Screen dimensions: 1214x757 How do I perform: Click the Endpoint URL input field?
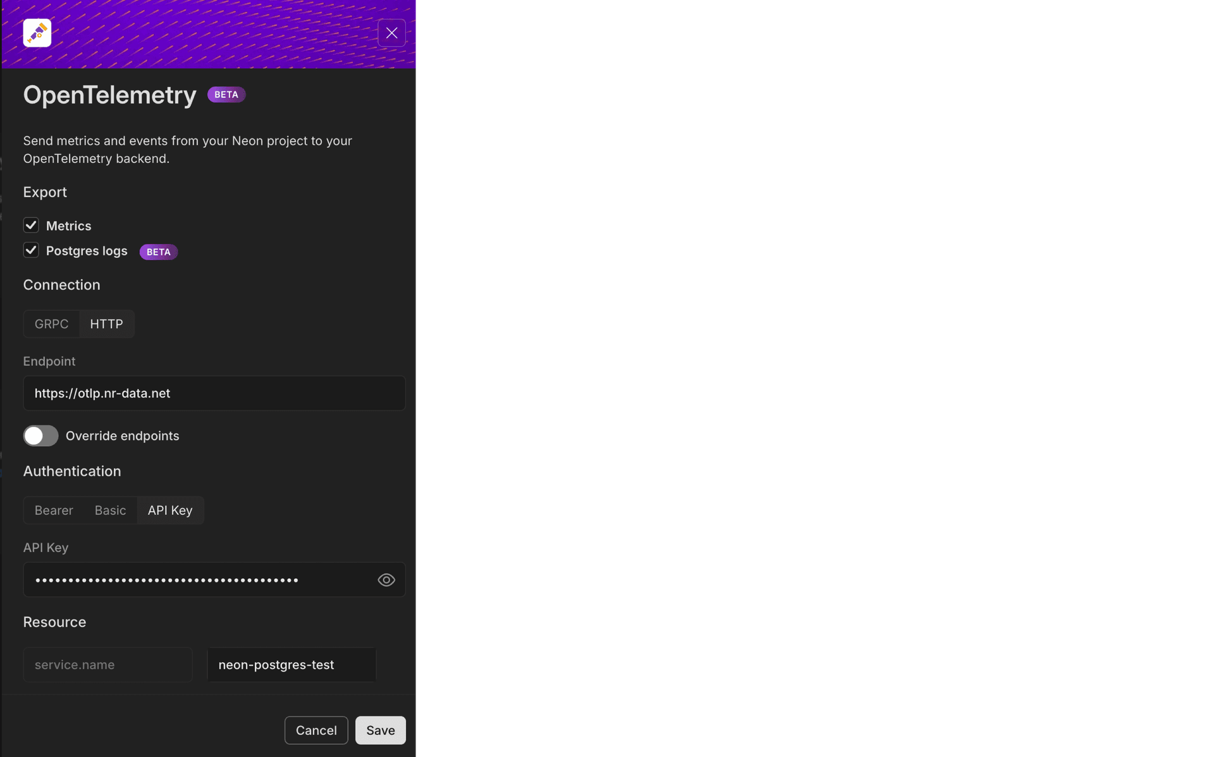pos(214,393)
